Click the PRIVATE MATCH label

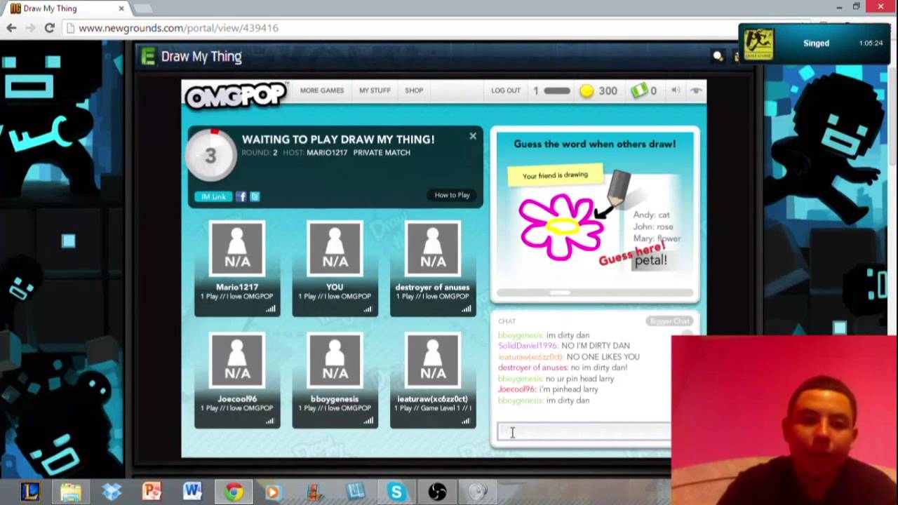(x=382, y=152)
